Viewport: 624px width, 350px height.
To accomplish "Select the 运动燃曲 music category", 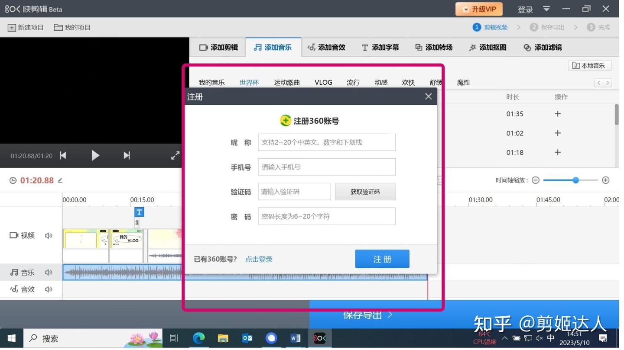I will (x=287, y=83).
